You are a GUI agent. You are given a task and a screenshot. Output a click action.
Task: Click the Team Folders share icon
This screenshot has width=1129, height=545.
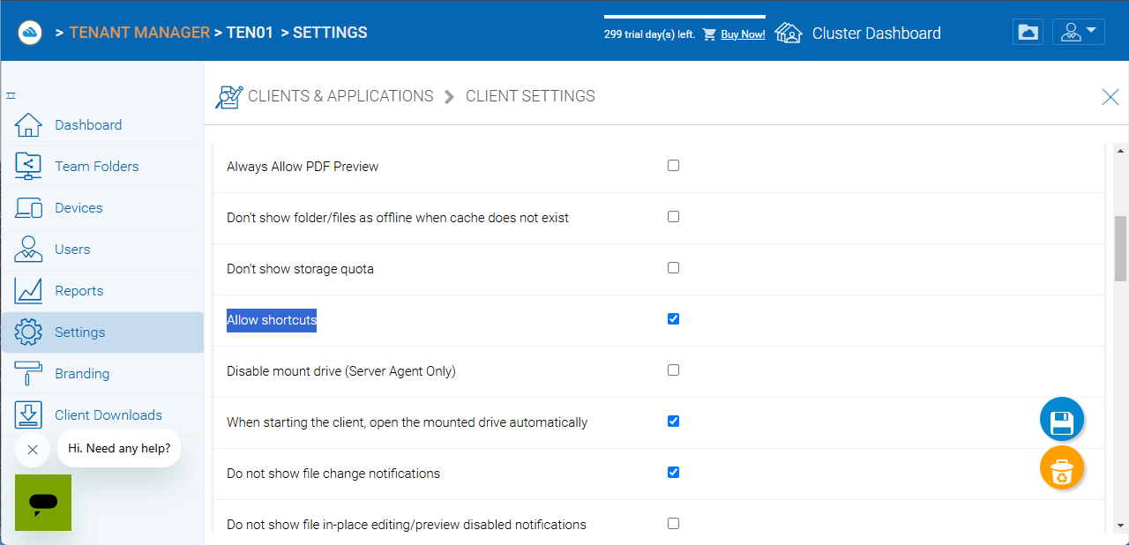[29, 166]
